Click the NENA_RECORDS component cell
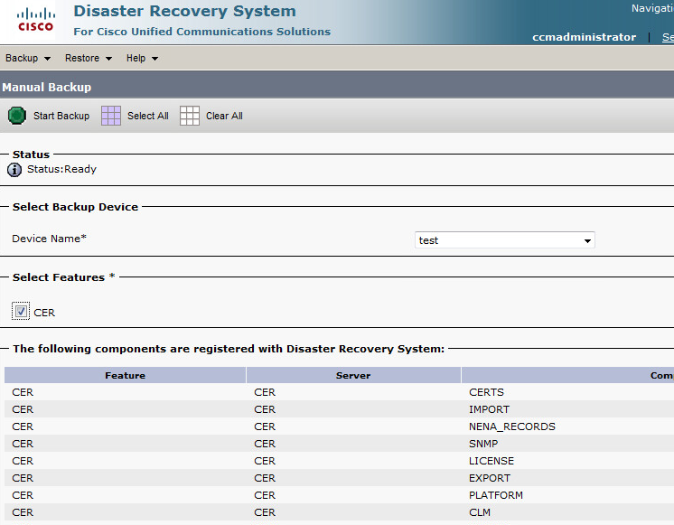Screen dimensions: 674x525 (512, 427)
